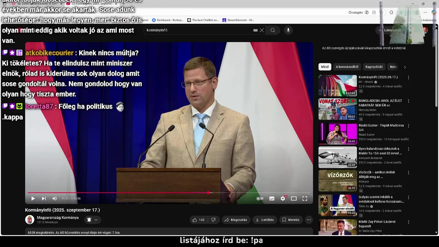Submit search with magnifier button
The width and height of the screenshot is (439, 247).
click(x=273, y=30)
